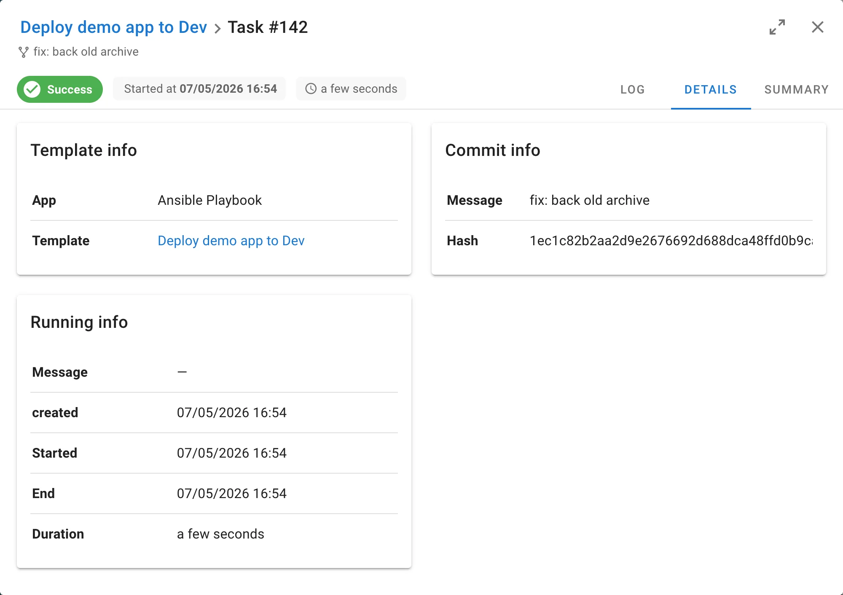The image size is (843, 595).
Task: Click the Template info heading
Action: click(x=84, y=150)
